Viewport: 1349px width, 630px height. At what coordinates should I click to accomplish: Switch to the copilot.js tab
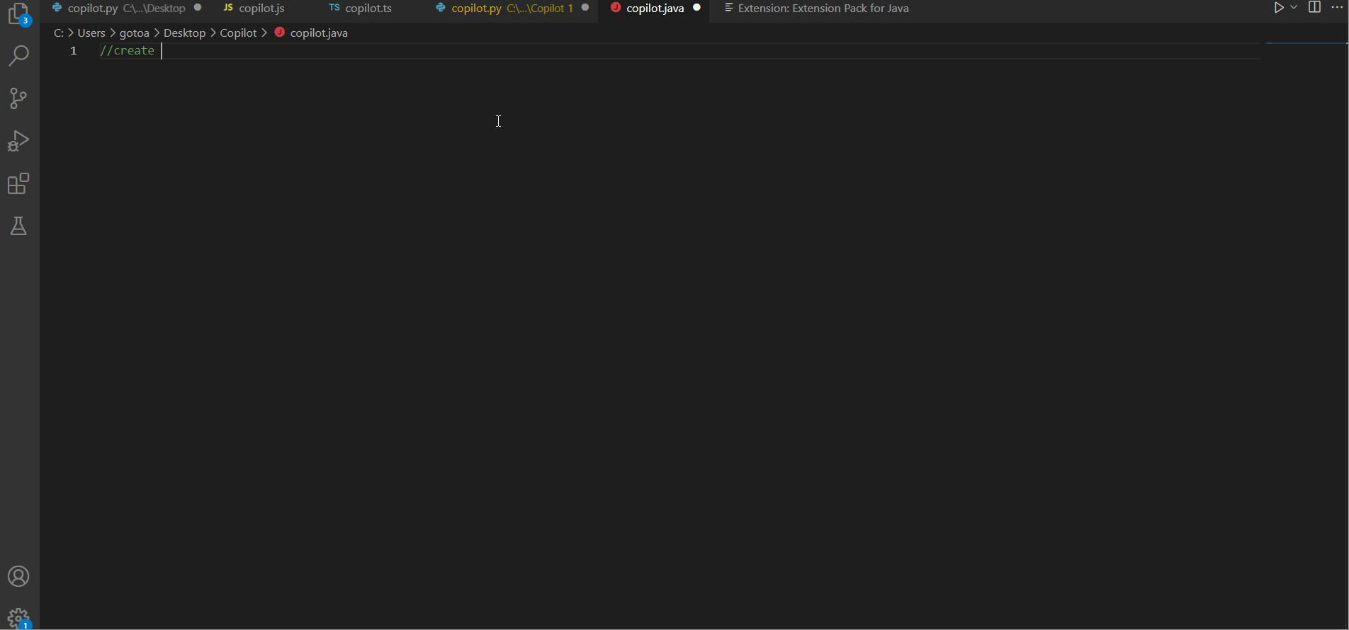[261, 8]
